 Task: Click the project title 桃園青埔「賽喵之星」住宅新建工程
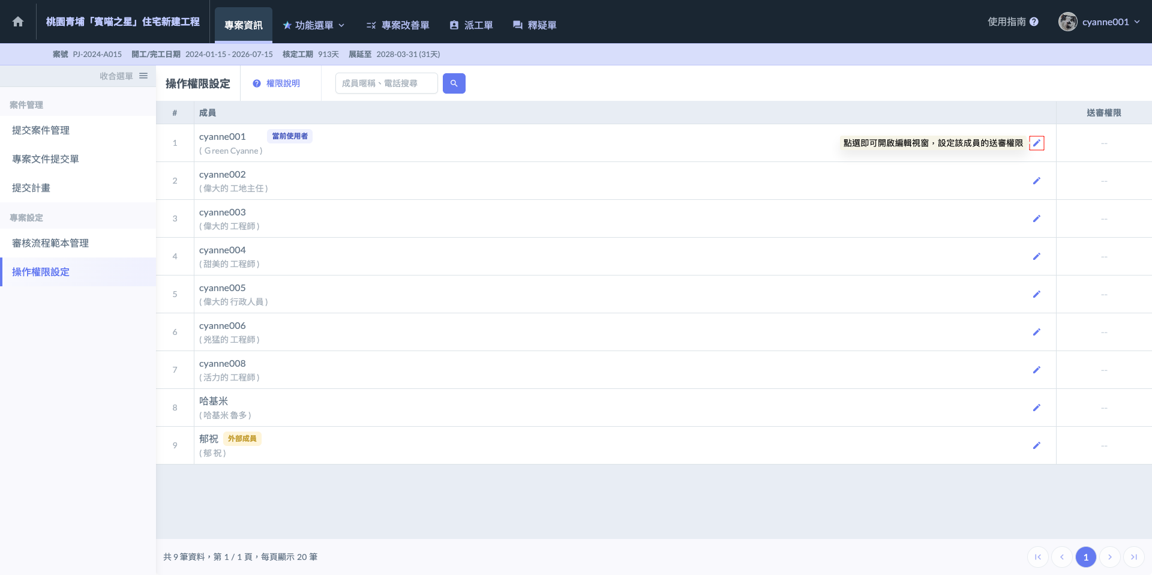[123, 22]
